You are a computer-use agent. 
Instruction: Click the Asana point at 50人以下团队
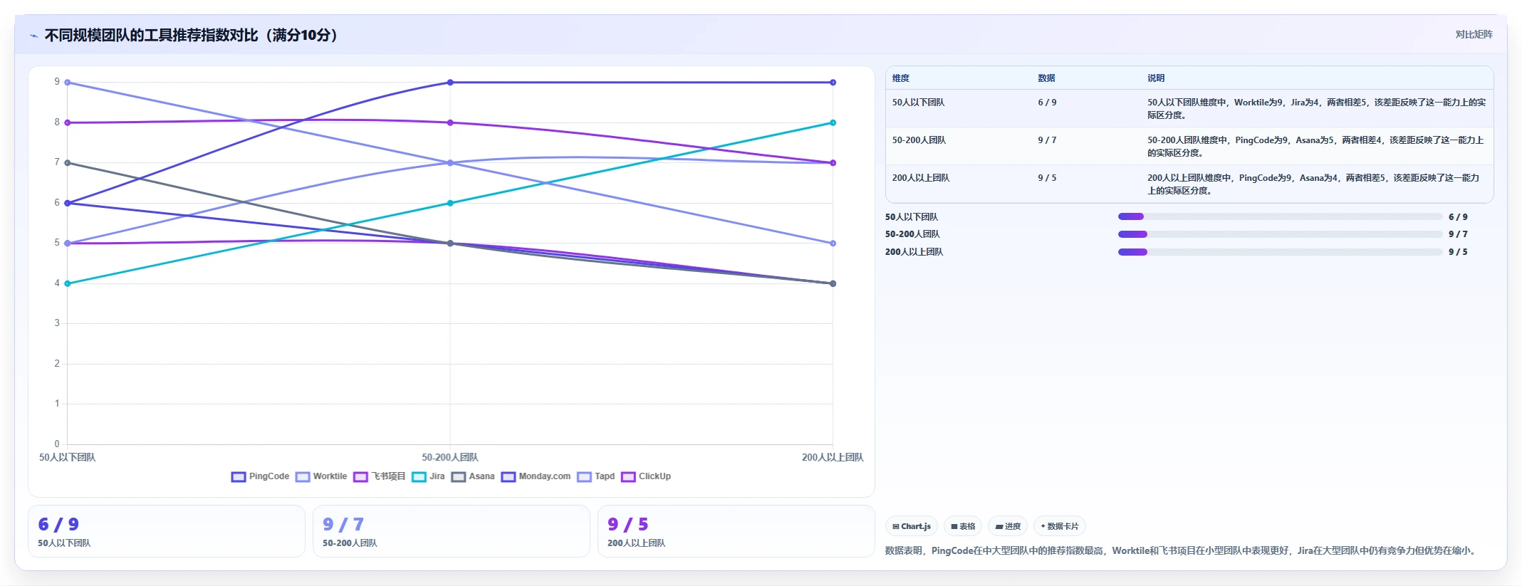[68, 163]
